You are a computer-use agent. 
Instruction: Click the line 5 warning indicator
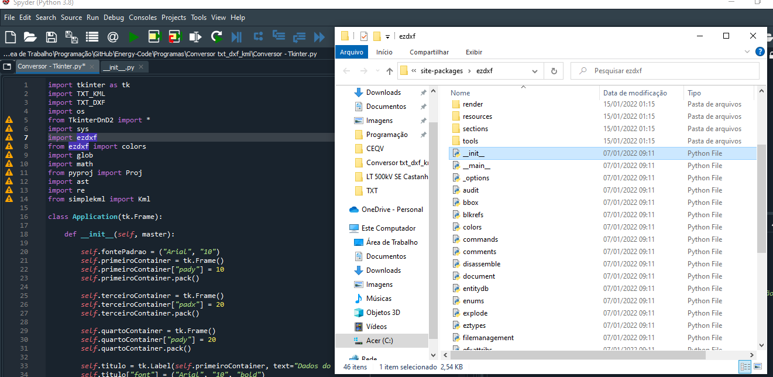9,120
